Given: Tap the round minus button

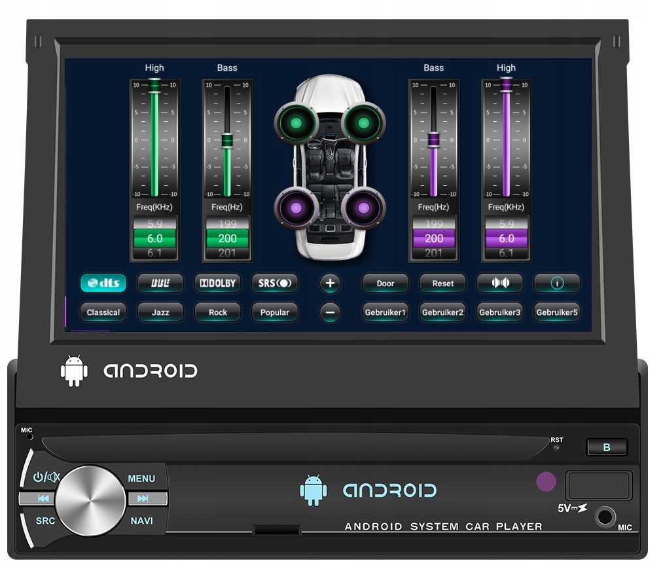Looking at the screenshot, I should tap(331, 312).
